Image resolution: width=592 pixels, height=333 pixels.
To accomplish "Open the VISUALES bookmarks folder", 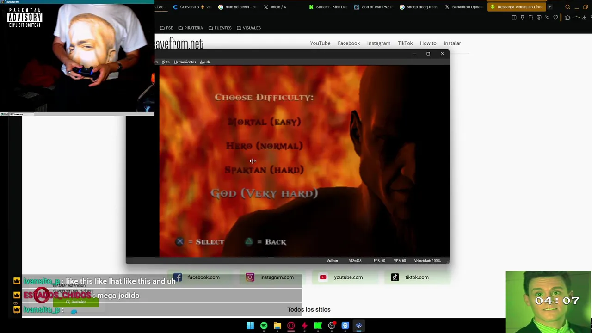I will point(249,28).
